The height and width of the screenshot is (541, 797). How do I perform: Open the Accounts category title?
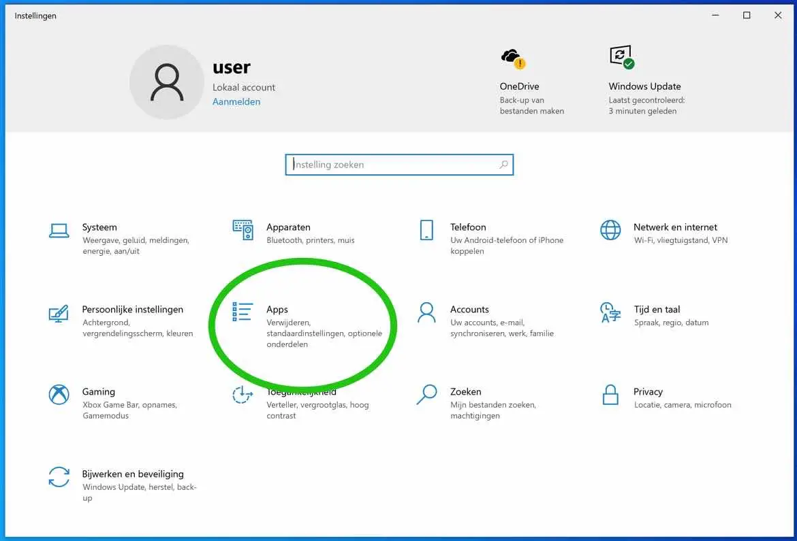coord(469,310)
